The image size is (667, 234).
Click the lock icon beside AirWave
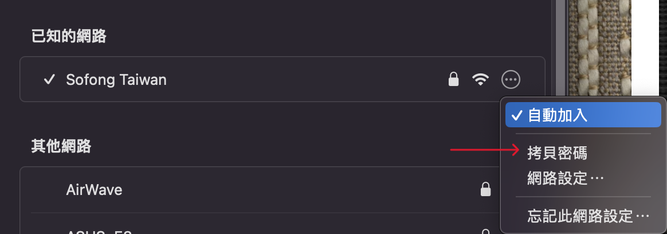pyautogui.click(x=485, y=189)
